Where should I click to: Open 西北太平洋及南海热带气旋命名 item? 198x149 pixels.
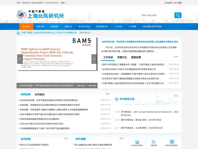34,145
